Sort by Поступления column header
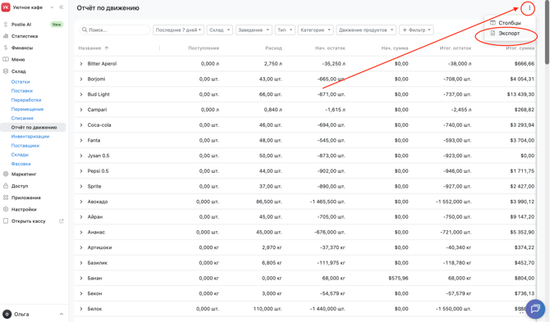 (x=204, y=48)
